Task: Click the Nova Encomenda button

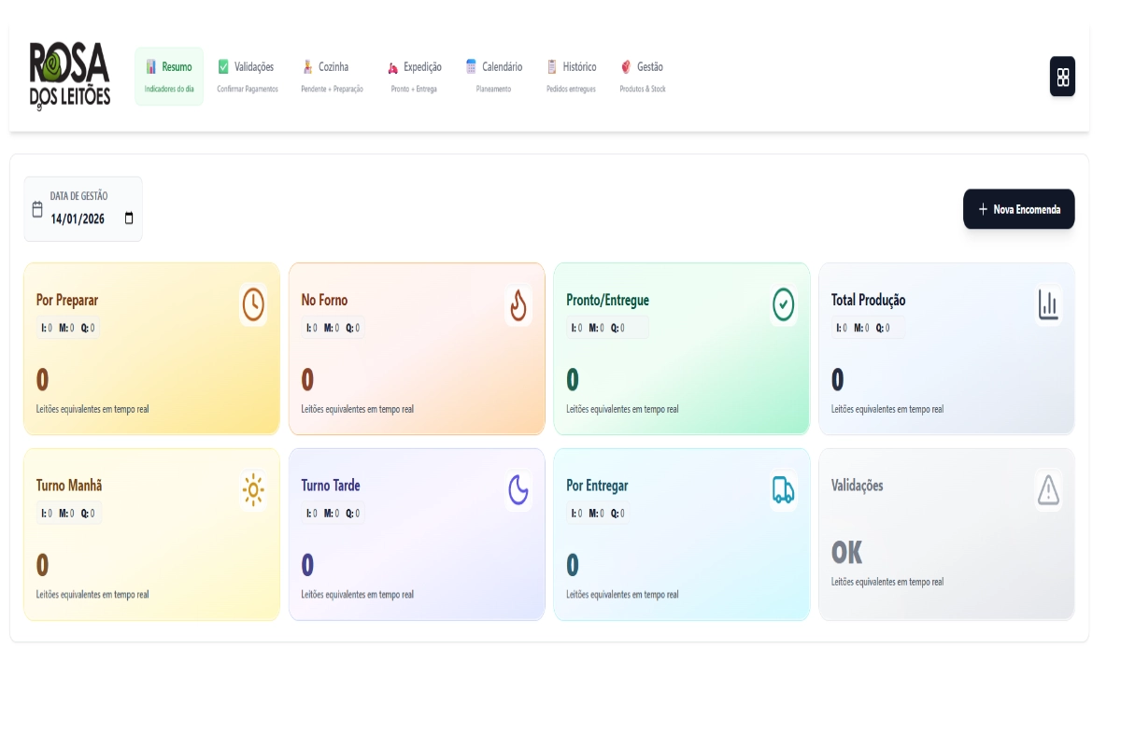Action: (1018, 209)
